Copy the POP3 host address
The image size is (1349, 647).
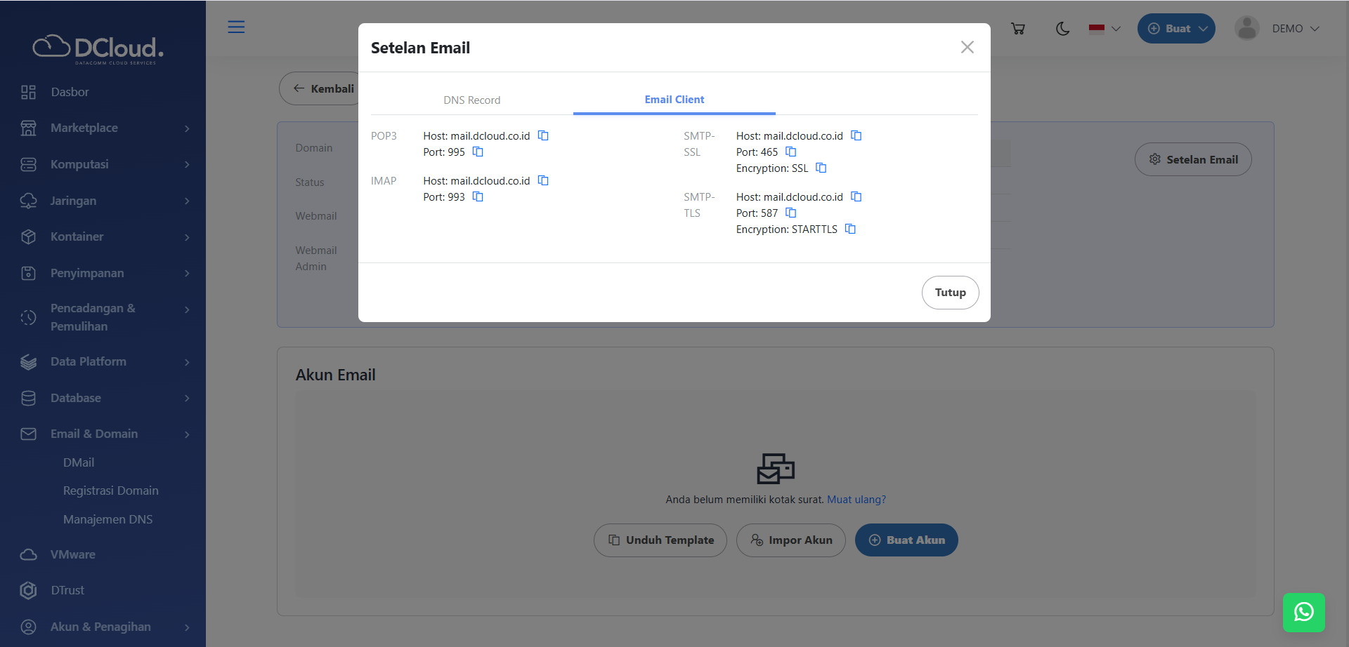coord(543,135)
